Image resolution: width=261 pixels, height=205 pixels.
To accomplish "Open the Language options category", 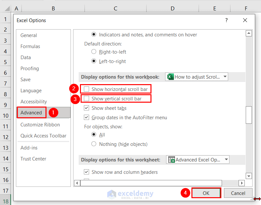I will pyautogui.click(x=43, y=91).
